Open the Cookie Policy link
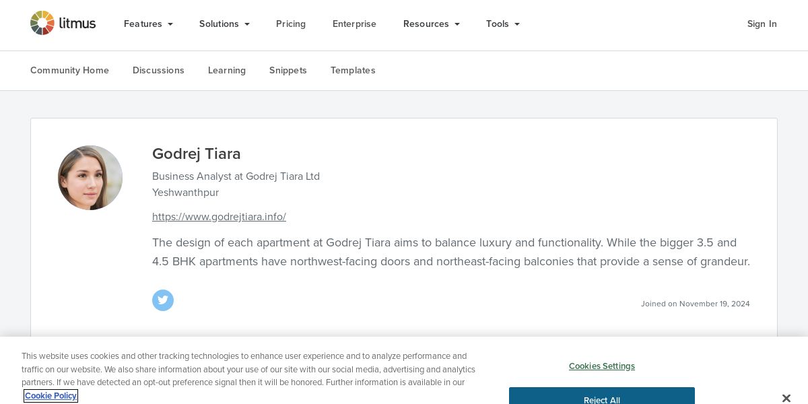 [x=50, y=396]
